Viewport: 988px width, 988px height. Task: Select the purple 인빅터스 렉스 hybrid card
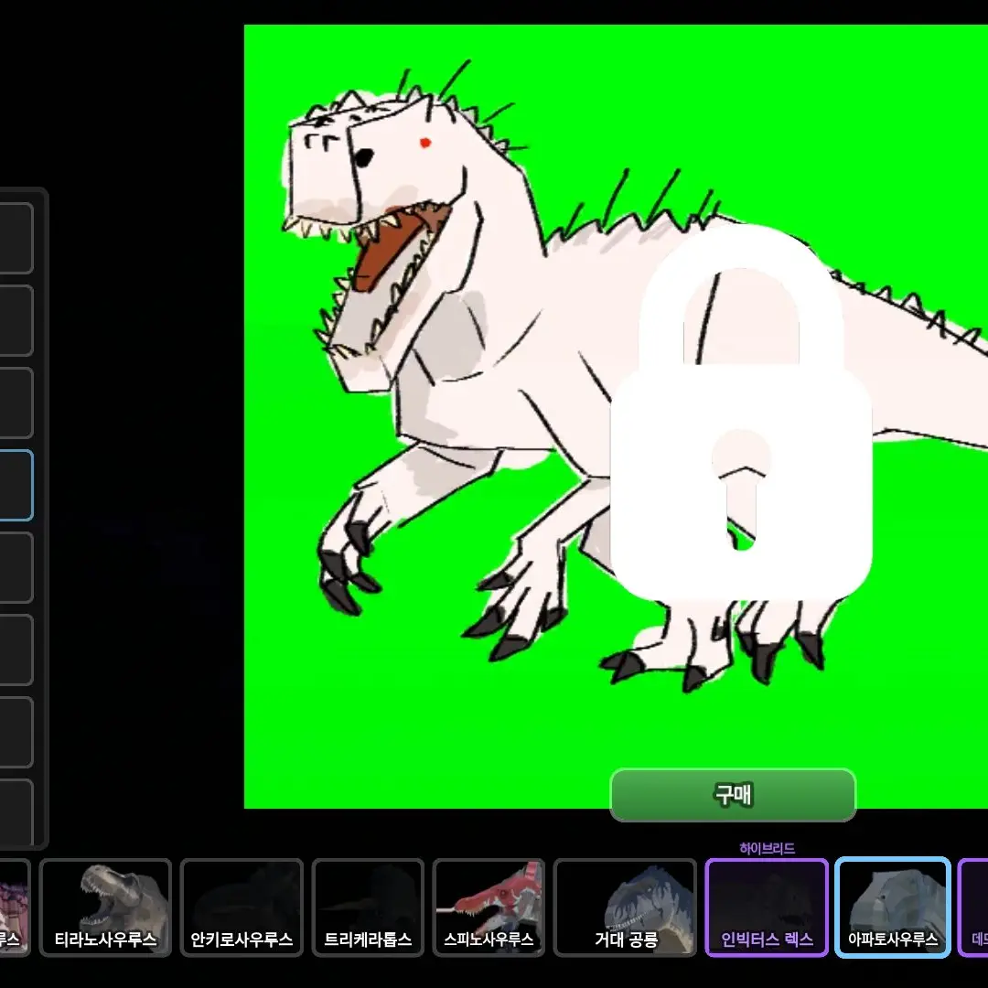tap(767, 907)
